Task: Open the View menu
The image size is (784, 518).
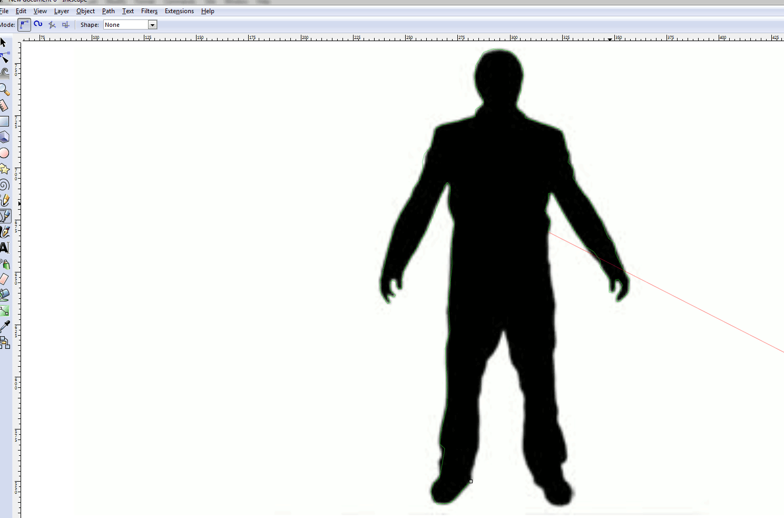Action: 40,11
